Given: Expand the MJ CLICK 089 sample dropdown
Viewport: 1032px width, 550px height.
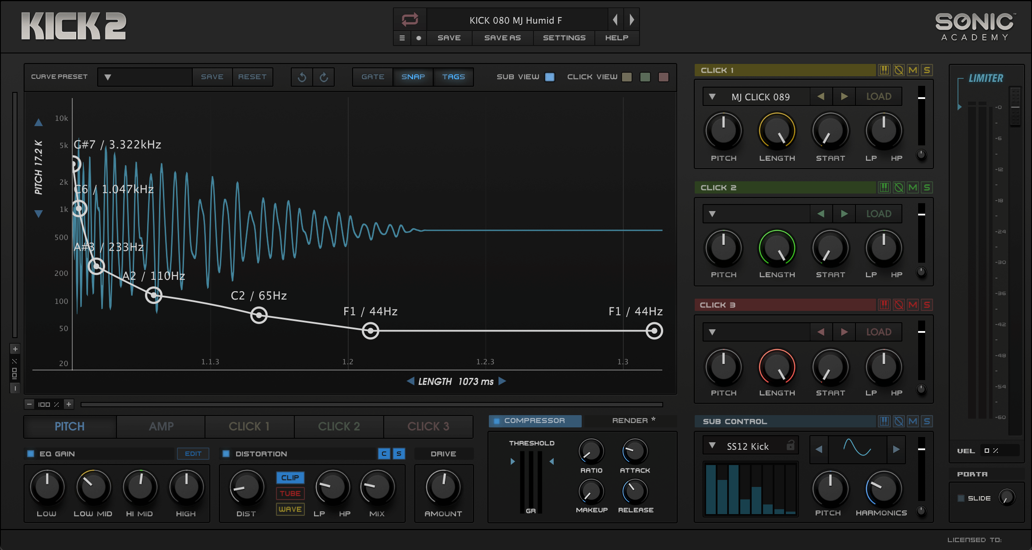Looking at the screenshot, I should click(712, 97).
